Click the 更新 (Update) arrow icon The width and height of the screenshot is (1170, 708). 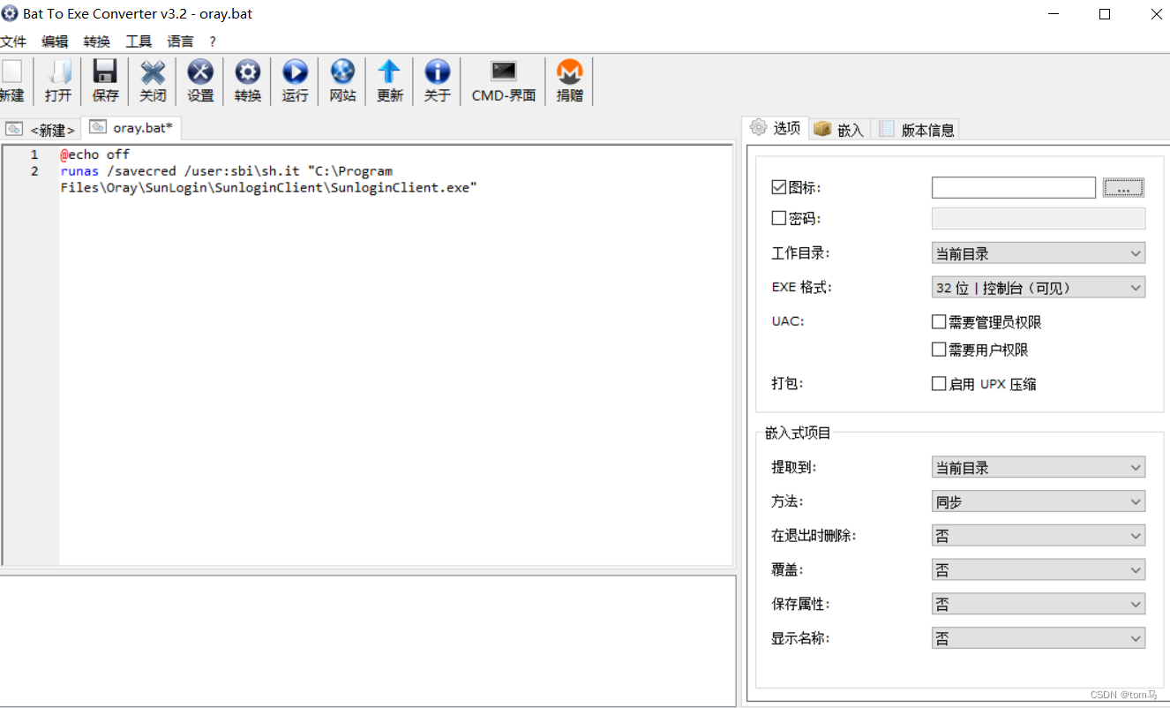(389, 80)
